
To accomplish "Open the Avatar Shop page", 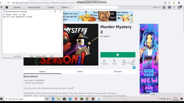I will click(34, 7).
